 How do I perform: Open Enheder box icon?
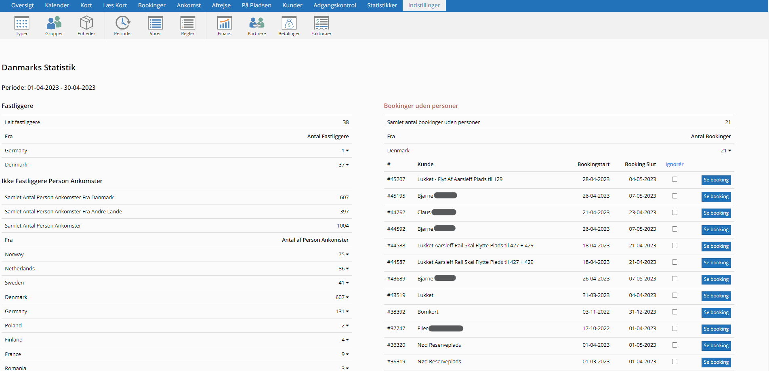click(x=86, y=23)
